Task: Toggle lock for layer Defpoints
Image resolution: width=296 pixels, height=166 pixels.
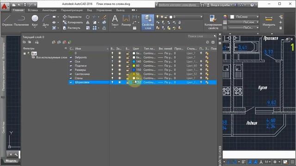Action: [128, 57]
